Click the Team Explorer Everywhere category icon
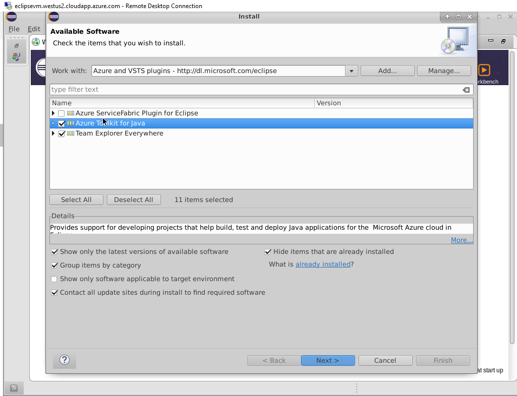Viewport: 517px width, 396px height. (x=71, y=134)
